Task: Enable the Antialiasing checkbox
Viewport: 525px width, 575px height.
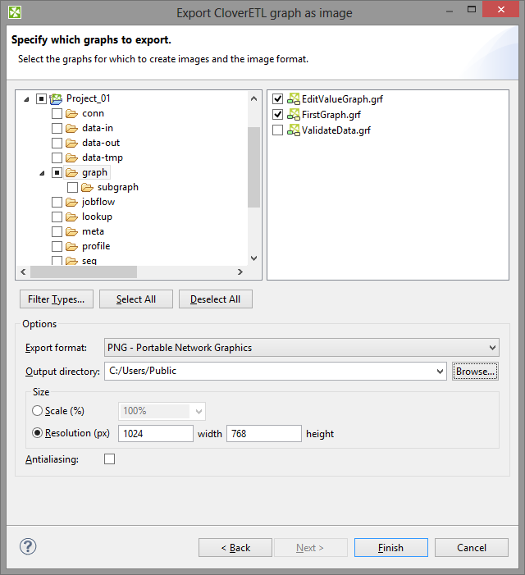Action: coord(110,459)
